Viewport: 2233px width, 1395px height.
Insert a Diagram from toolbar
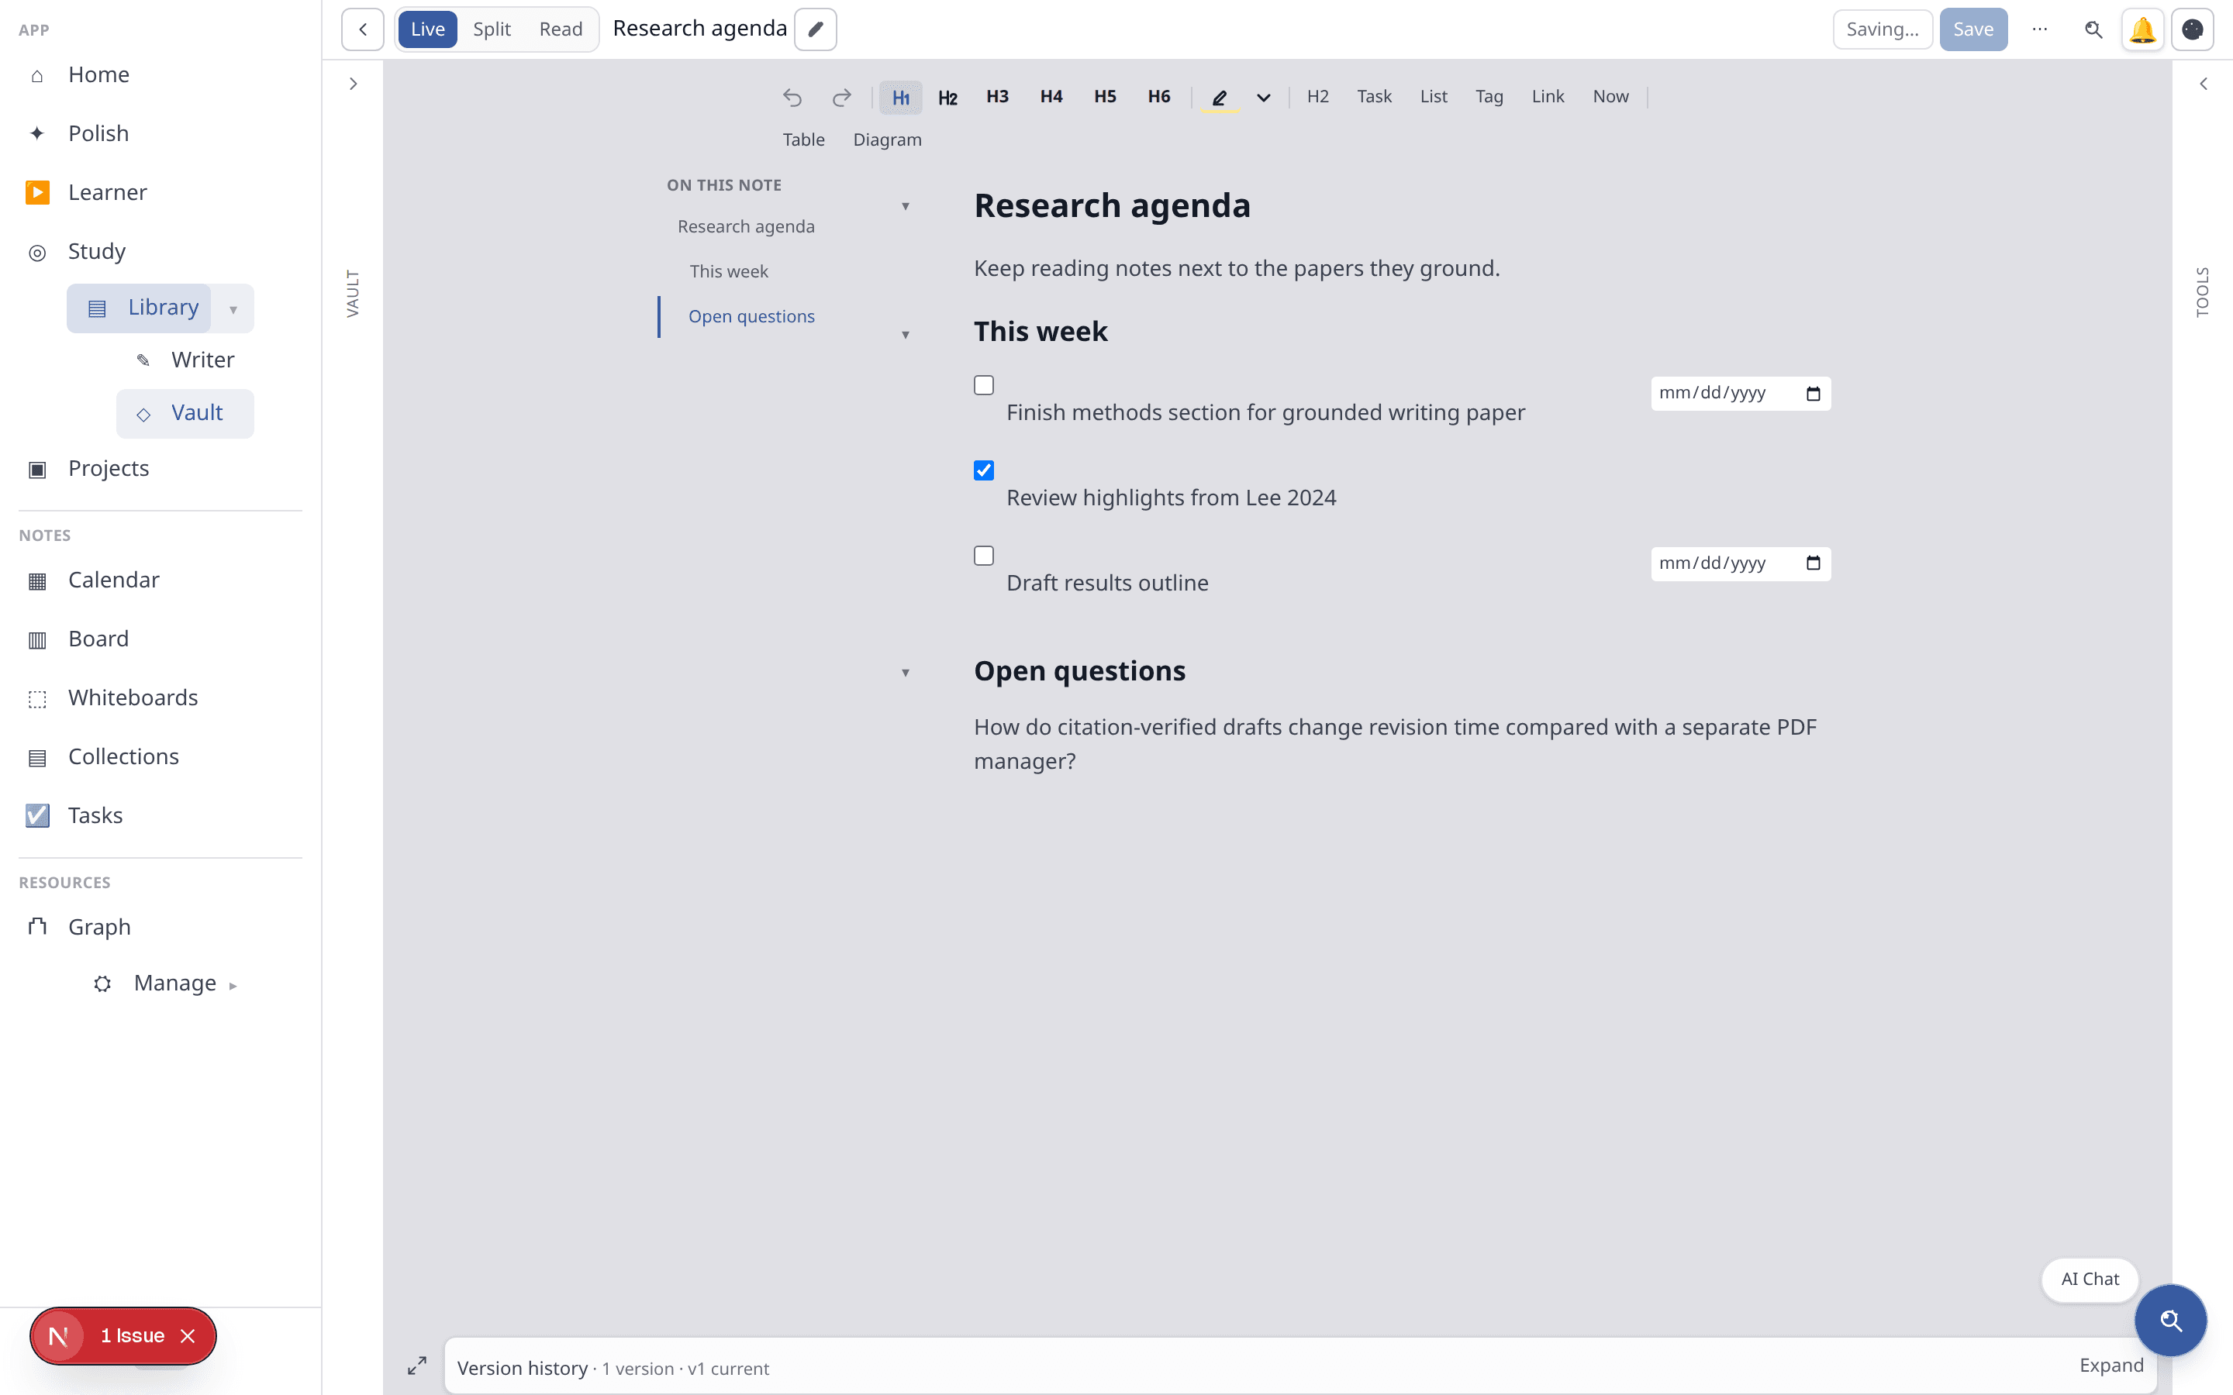[x=887, y=140]
